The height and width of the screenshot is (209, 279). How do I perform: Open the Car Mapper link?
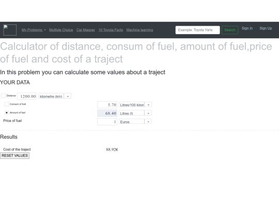[x=86, y=30]
